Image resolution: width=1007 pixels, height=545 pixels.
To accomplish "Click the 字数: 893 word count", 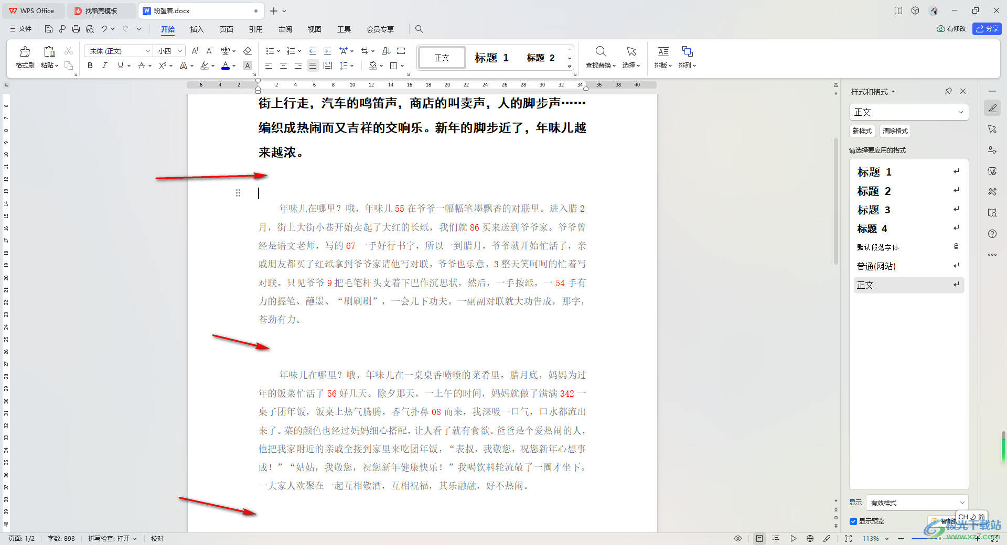I will click(61, 538).
